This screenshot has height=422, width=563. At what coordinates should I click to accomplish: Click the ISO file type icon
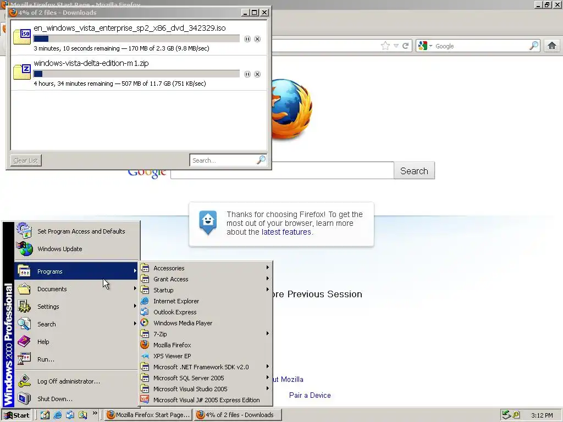22,37
